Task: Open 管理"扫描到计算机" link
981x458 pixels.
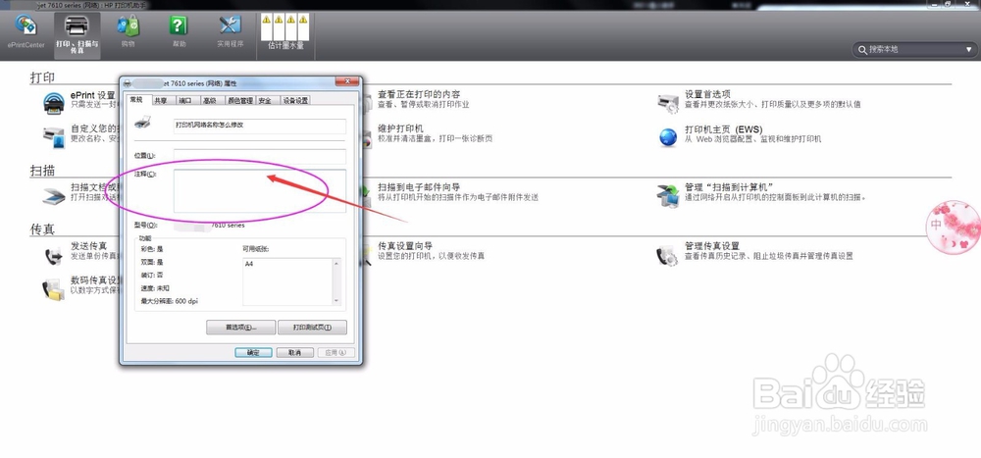Action: point(730,187)
